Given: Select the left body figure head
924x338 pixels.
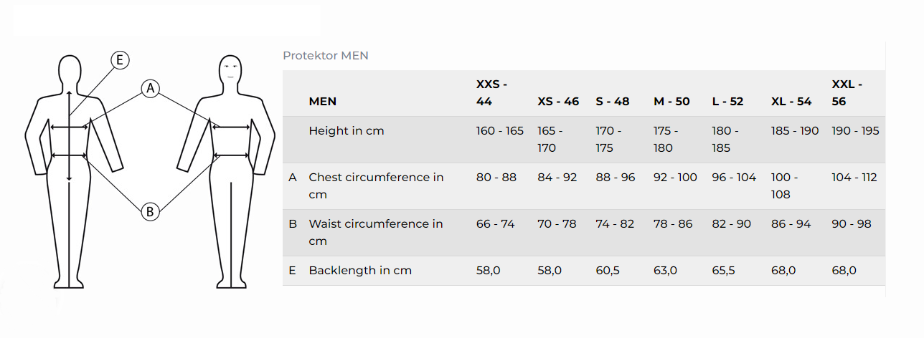Looking at the screenshot, I should (69, 73).
